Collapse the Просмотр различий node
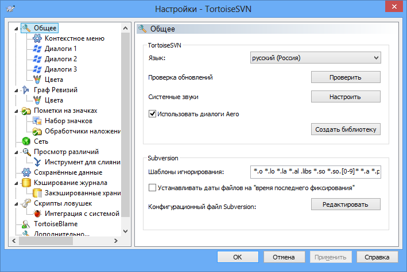407x272 pixels. click(x=16, y=152)
